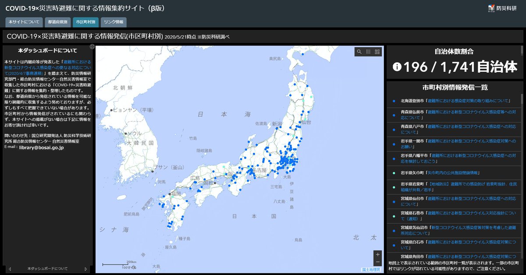Click the 名古屋 city label on map

259,169
